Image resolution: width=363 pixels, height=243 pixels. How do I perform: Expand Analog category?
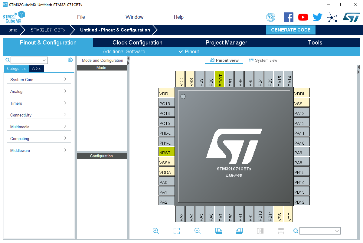click(39, 91)
